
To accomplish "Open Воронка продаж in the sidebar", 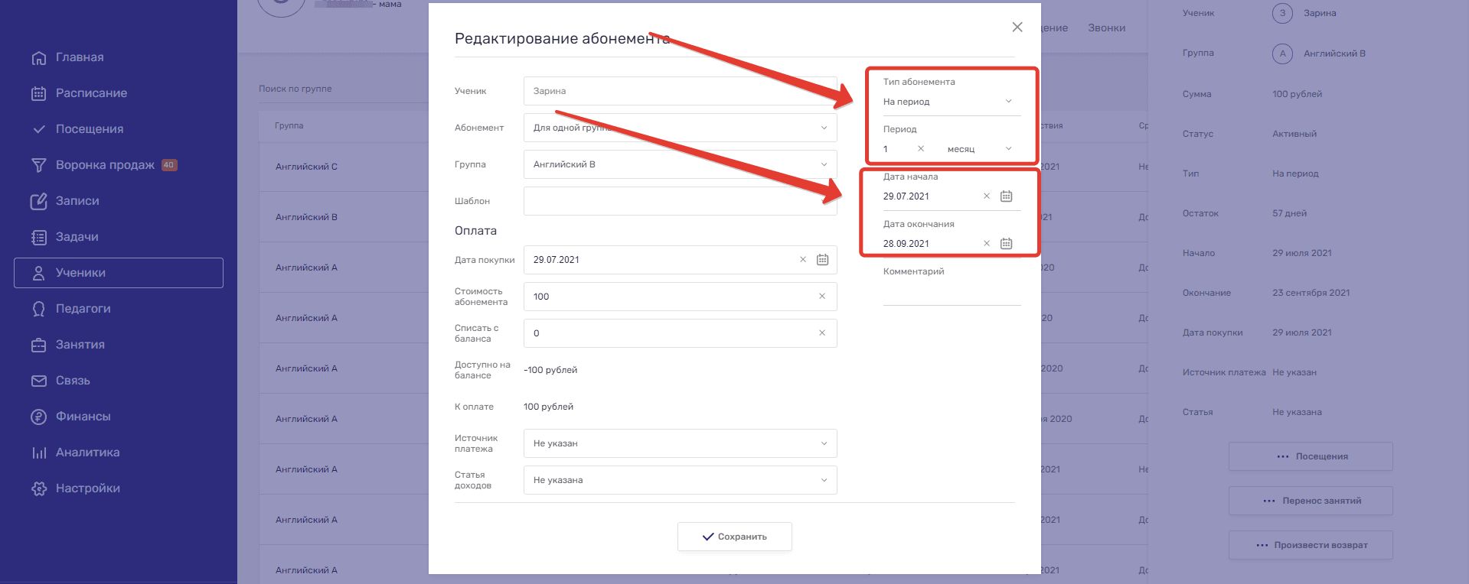I will coord(105,165).
